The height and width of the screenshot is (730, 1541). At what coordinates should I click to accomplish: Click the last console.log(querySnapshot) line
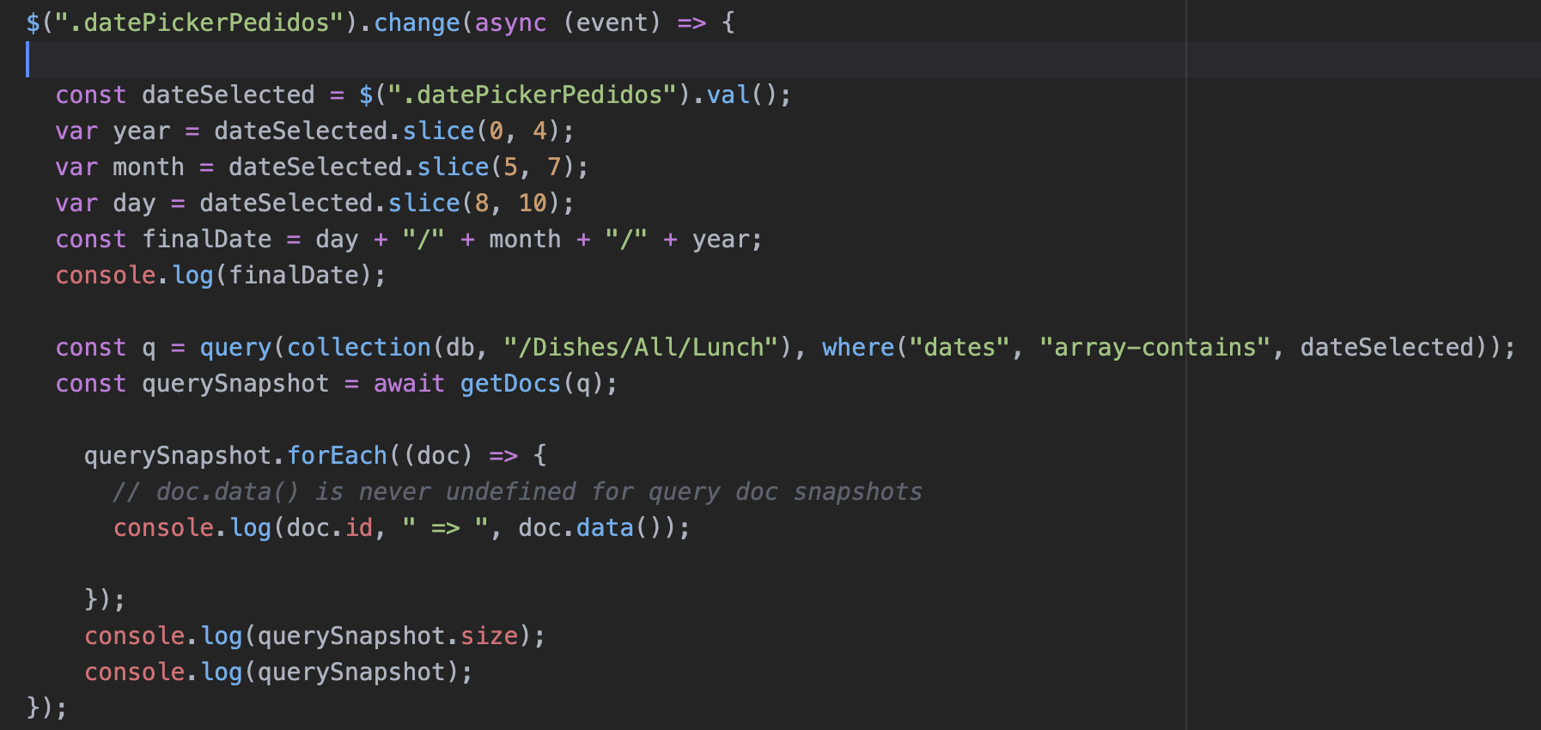click(278, 672)
